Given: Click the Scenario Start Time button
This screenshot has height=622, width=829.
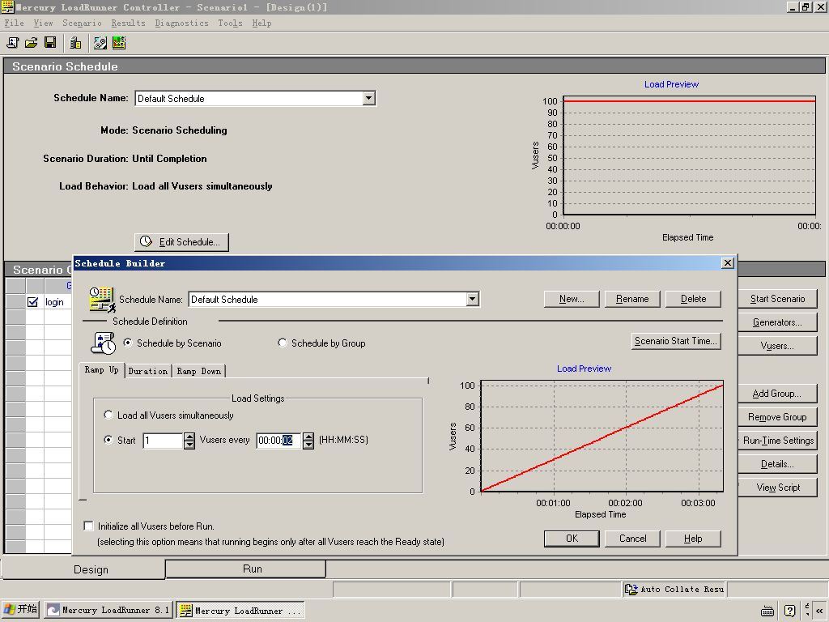Looking at the screenshot, I should pyautogui.click(x=675, y=341).
